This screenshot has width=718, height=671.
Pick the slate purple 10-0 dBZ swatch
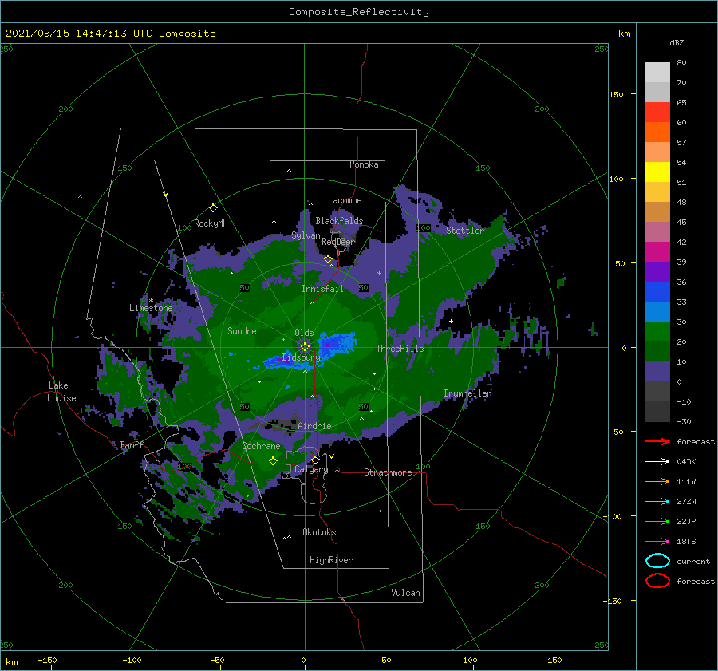(657, 372)
